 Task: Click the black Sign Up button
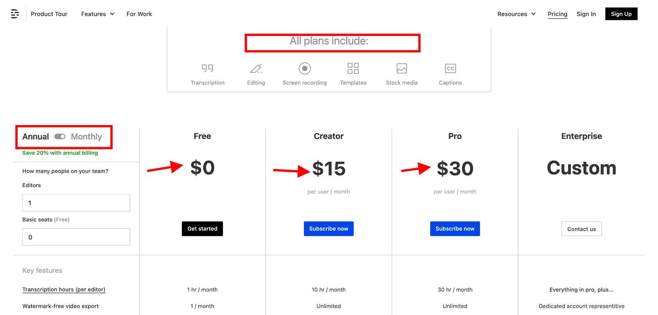621,14
